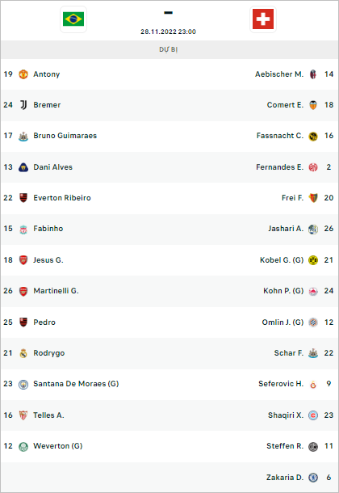The height and width of the screenshot is (493, 339).
Task: Click Valencia crest beside Comert E.
Action: click(x=313, y=105)
